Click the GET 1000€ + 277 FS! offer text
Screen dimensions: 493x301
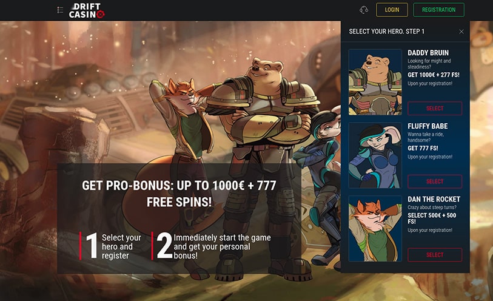pyautogui.click(x=434, y=75)
